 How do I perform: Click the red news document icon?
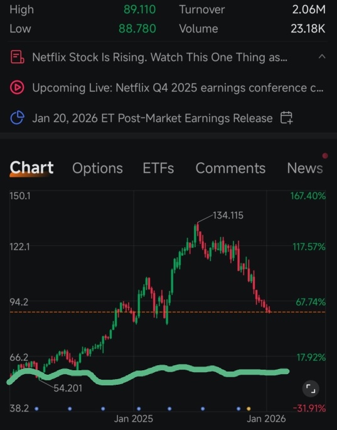[17, 57]
